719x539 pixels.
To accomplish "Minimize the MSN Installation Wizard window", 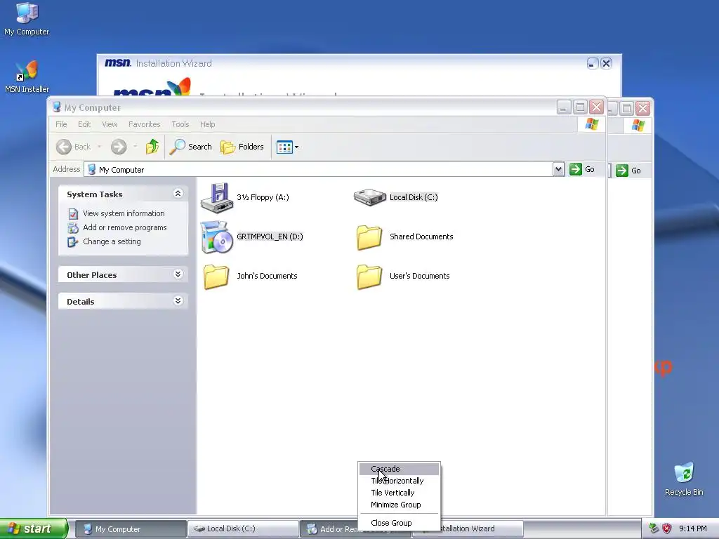I will (593, 63).
